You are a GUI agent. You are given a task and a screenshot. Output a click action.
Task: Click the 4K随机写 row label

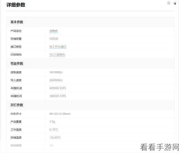[16, 96]
